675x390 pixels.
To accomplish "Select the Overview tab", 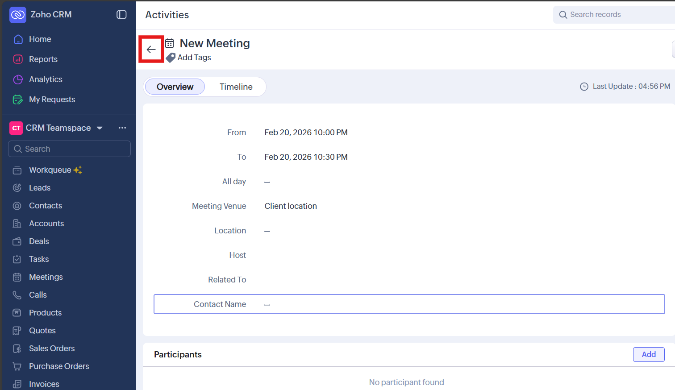I will pos(175,87).
